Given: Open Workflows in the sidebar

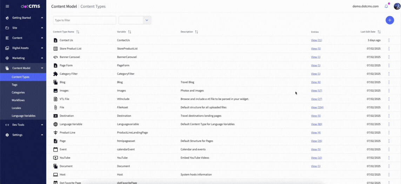Looking at the screenshot, I should (x=18, y=100).
